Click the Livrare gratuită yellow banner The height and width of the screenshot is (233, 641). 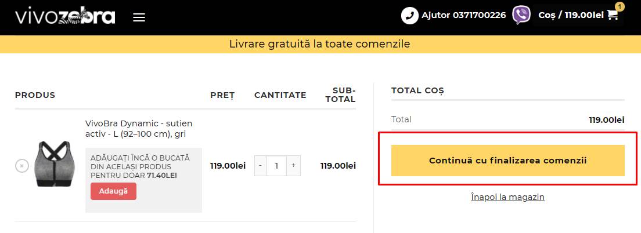tap(320, 44)
